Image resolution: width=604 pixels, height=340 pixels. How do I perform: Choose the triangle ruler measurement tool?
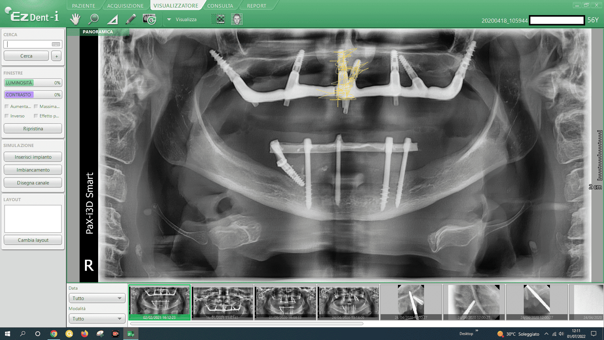click(x=112, y=19)
